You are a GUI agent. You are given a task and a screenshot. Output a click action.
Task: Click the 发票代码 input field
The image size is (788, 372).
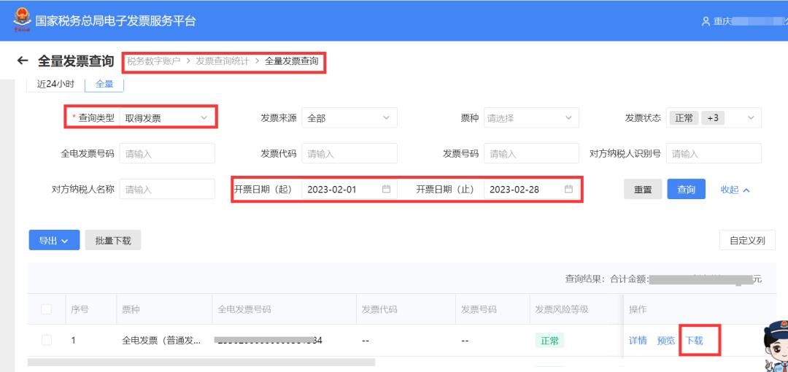coord(349,153)
